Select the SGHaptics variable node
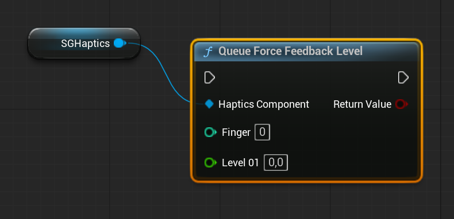The width and height of the screenshot is (454, 219). pos(84,44)
